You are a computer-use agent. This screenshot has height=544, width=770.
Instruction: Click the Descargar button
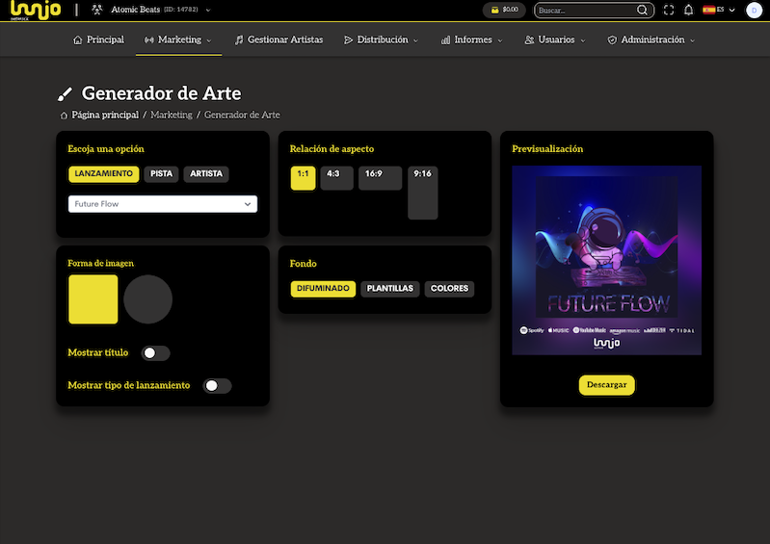607,385
